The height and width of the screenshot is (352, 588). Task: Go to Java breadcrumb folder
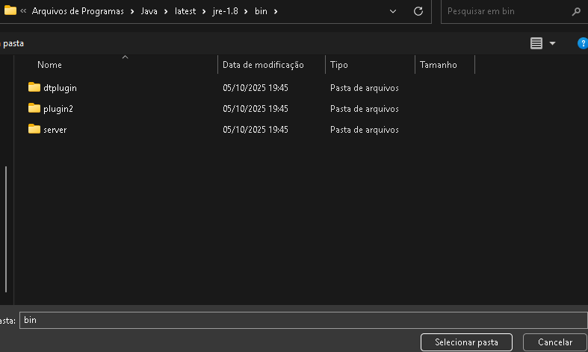pyautogui.click(x=149, y=11)
